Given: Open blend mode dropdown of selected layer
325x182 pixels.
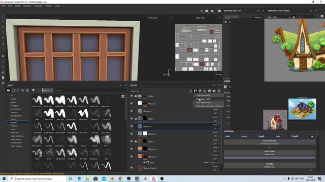Looking at the screenshot, I should pyautogui.click(x=215, y=125).
